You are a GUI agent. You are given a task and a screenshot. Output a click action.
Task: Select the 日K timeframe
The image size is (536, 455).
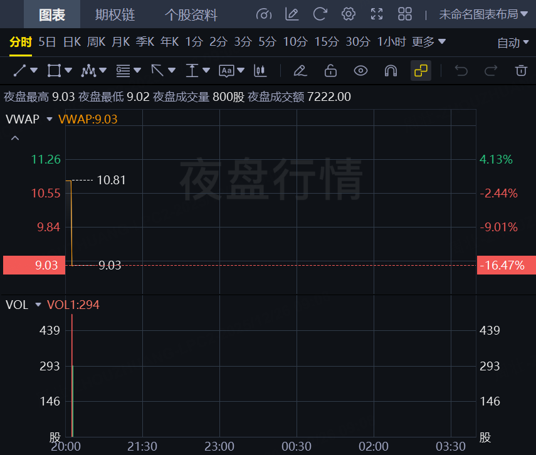tap(72, 42)
